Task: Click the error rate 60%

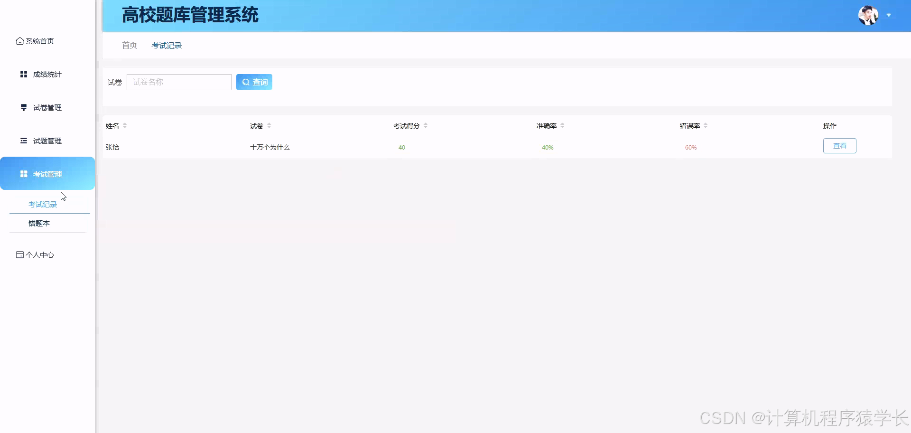Action: [x=691, y=148]
